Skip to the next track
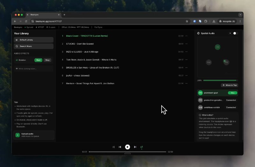The height and width of the screenshot is (167, 255). pyautogui.click(x=135, y=147)
